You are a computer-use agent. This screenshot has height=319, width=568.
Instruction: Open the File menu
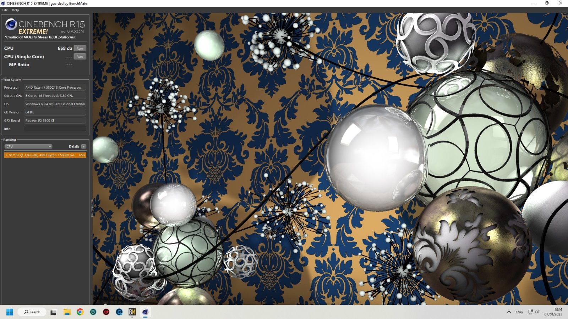tap(5, 10)
